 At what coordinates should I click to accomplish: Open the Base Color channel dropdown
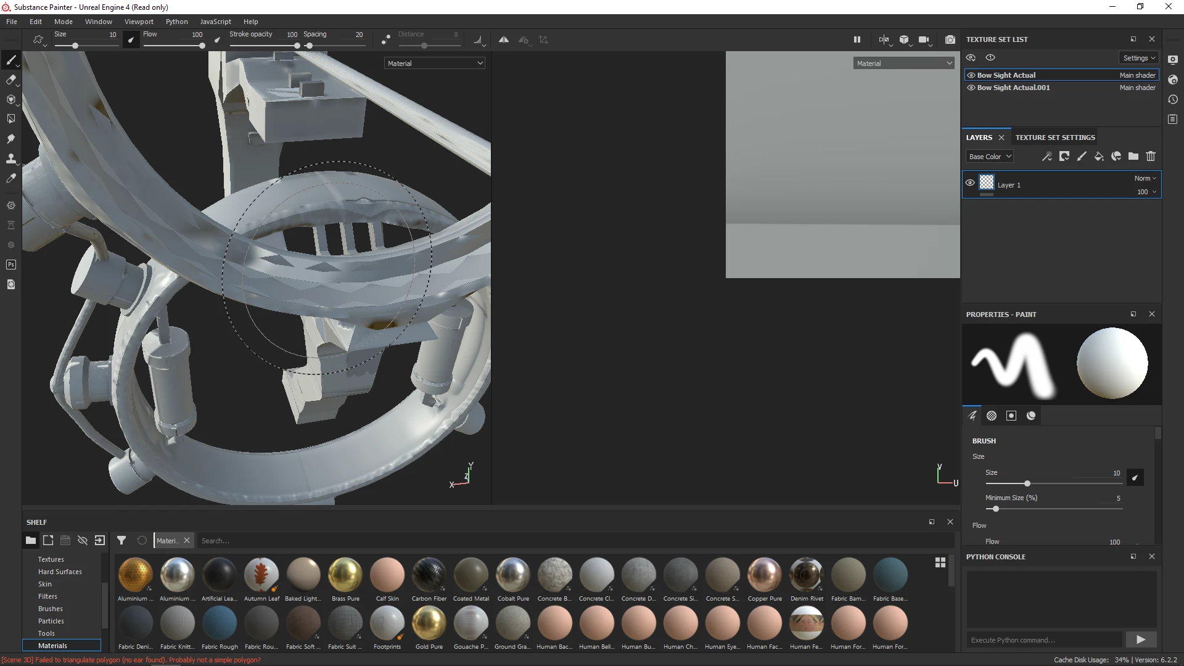coord(989,157)
